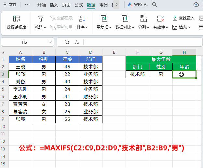This screenshot has width=203, height=168.
Task: Select column A header
Action: tap(20, 52)
